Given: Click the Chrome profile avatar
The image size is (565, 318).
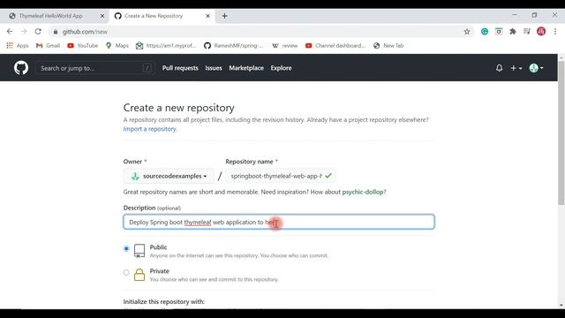Looking at the screenshot, I should click(541, 32).
